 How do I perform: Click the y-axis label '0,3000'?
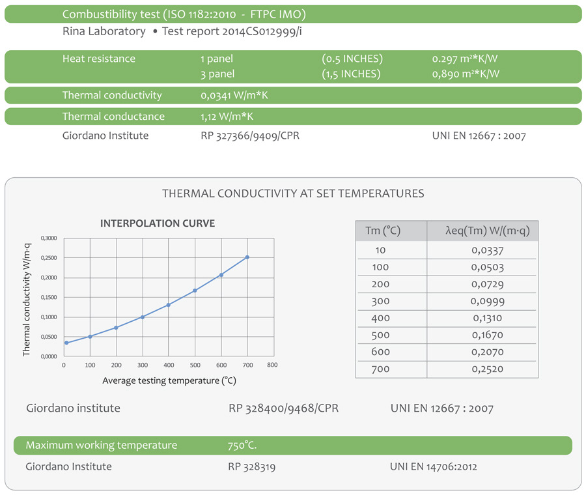(49, 238)
